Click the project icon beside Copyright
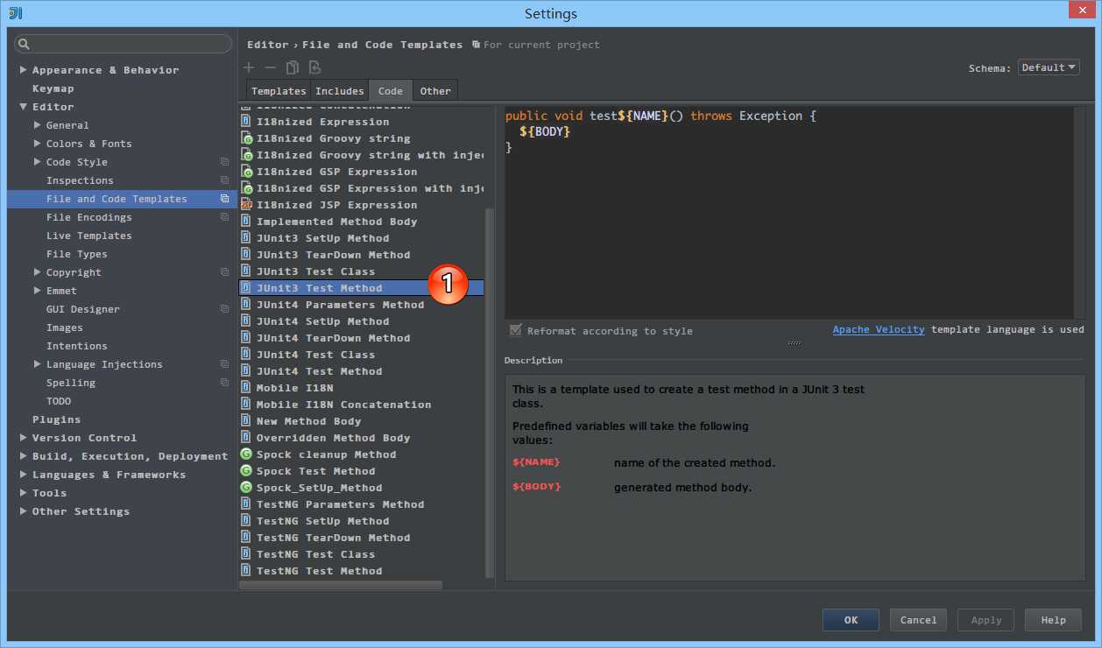Image resolution: width=1102 pixels, height=648 pixels. coord(225,272)
